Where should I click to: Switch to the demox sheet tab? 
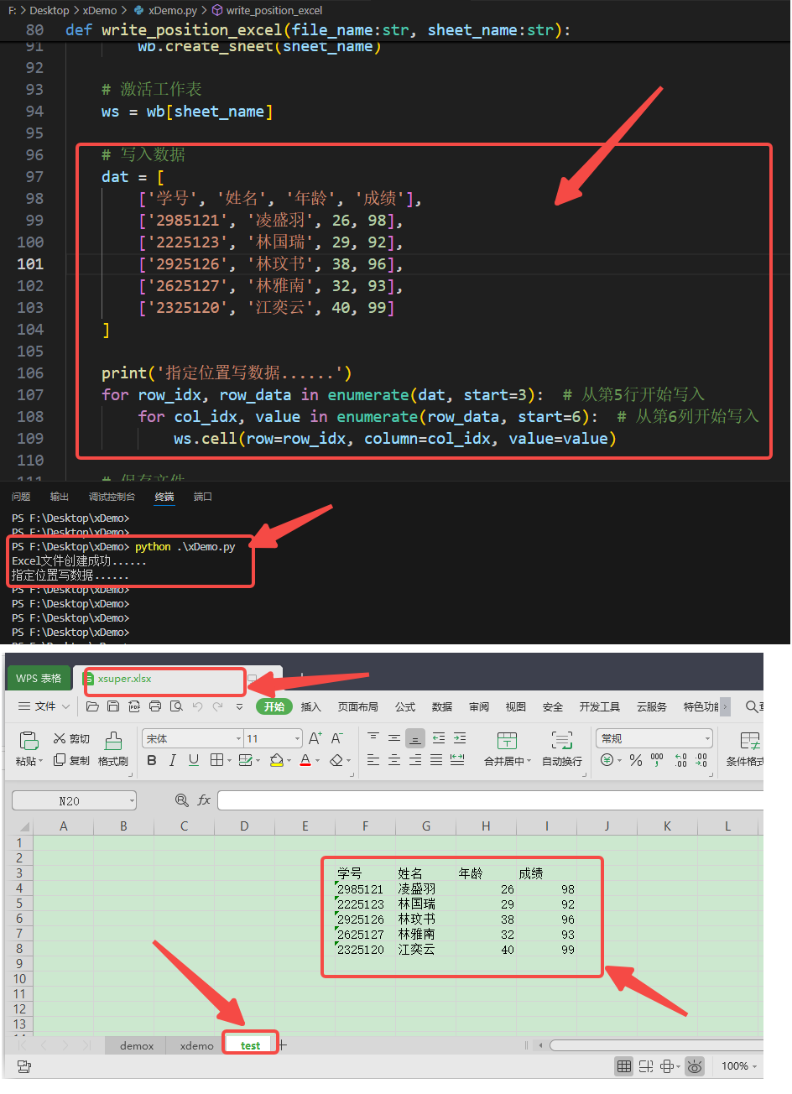137,1045
